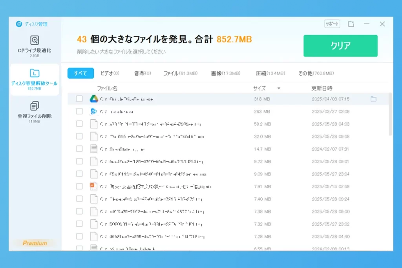Click the file icon in 7.28 MB row

(x=94, y=237)
